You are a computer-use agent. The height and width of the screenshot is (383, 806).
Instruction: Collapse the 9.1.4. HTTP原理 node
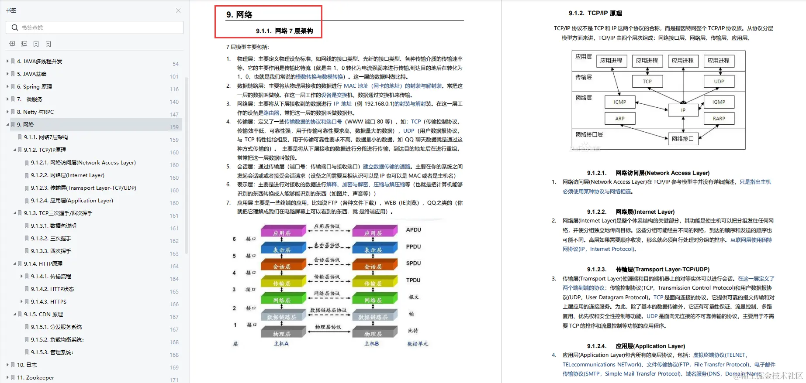pyautogui.click(x=14, y=263)
